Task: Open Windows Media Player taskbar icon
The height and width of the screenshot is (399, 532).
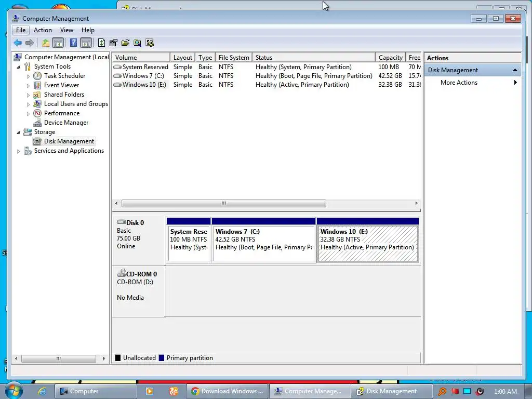Action: 149,391
